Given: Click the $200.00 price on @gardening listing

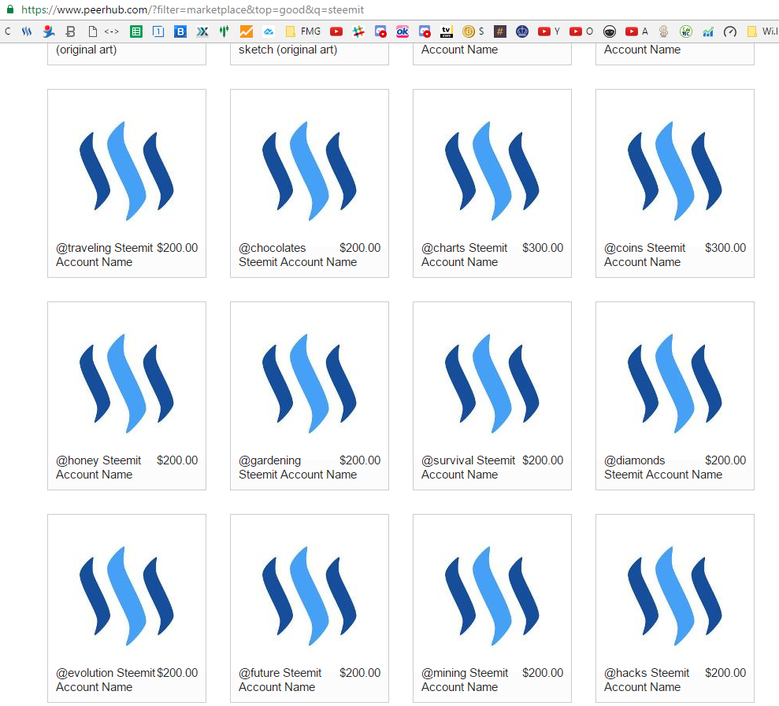Looking at the screenshot, I should [360, 460].
